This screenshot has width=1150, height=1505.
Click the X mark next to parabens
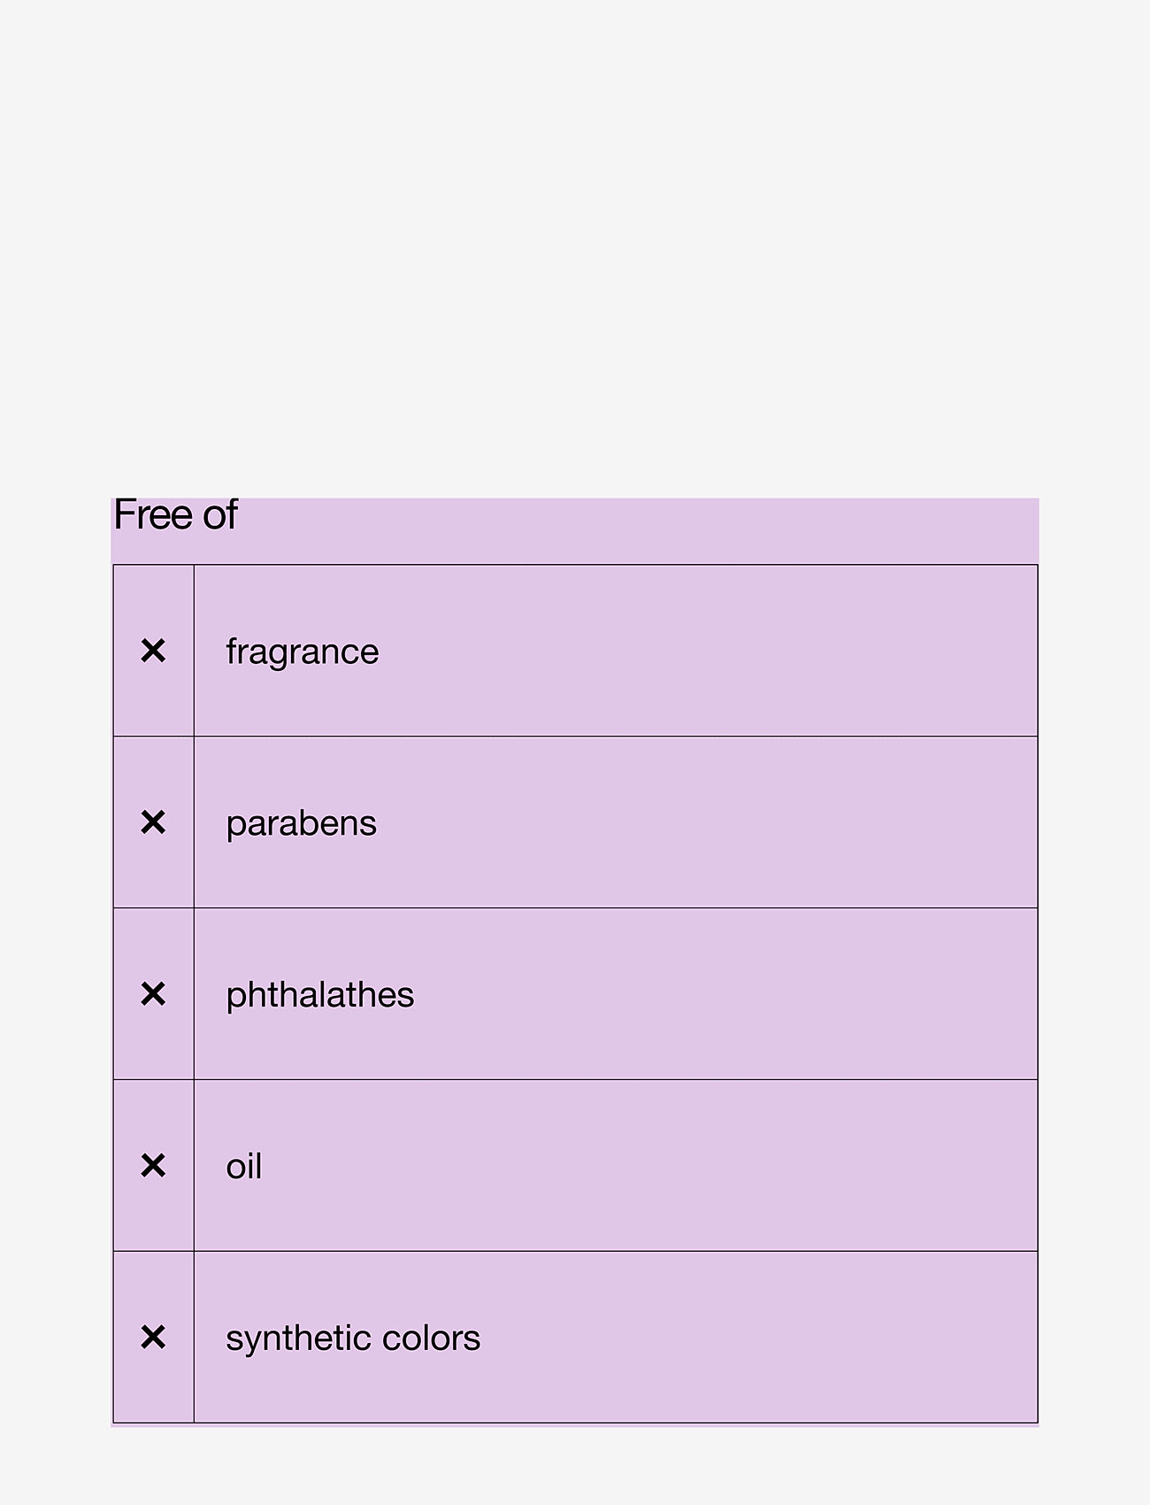click(x=153, y=822)
